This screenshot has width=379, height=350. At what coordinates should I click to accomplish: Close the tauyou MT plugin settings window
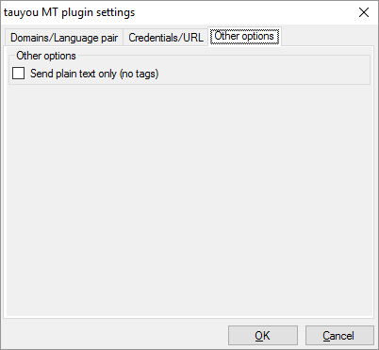click(364, 12)
